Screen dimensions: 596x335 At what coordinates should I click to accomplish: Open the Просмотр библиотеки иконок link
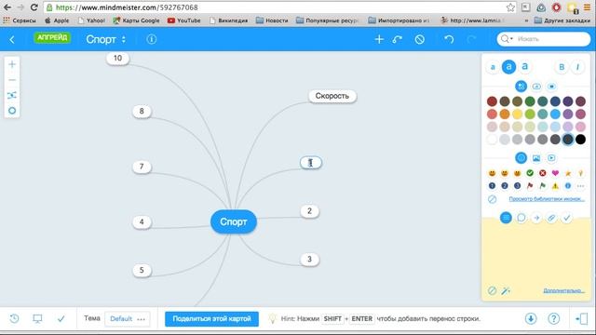[547, 199]
